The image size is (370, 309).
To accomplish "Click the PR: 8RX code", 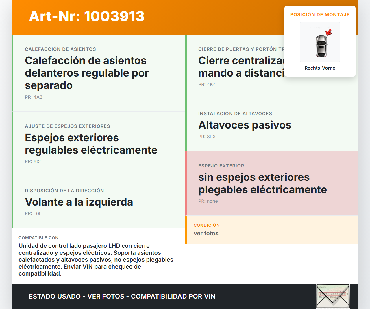I will (x=207, y=137).
